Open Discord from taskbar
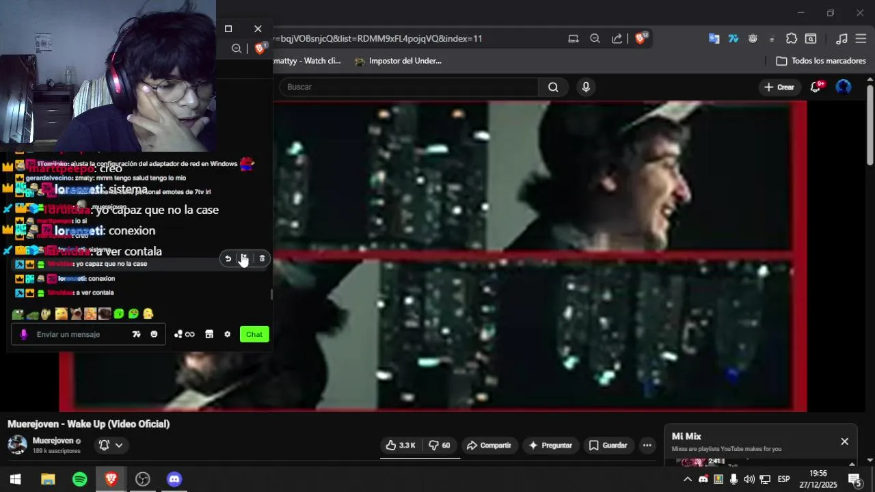 [174, 479]
